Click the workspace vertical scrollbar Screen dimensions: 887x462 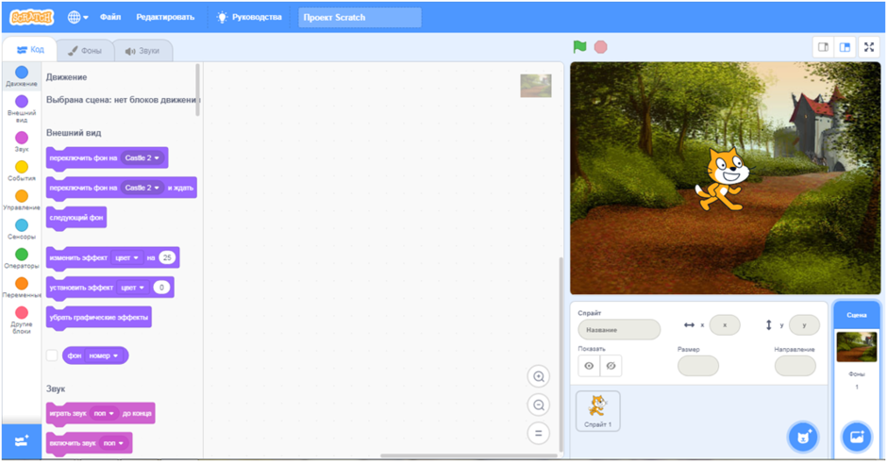click(x=561, y=355)
